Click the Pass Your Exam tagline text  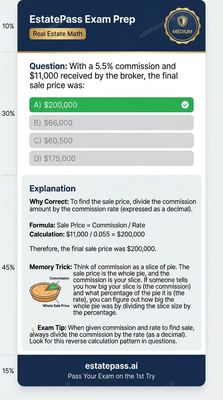[111, 376]
